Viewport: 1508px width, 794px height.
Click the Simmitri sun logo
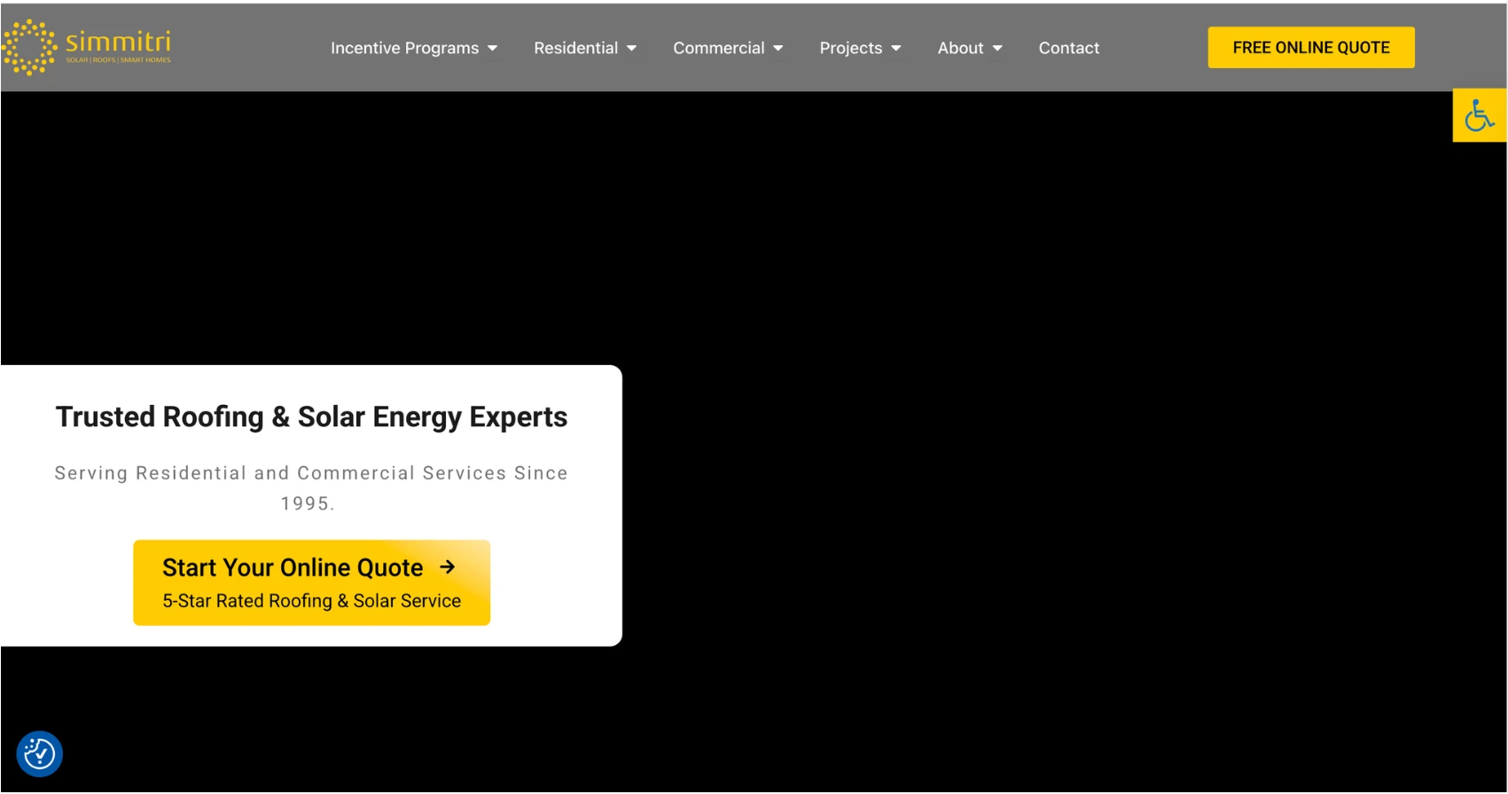[29, 47]
